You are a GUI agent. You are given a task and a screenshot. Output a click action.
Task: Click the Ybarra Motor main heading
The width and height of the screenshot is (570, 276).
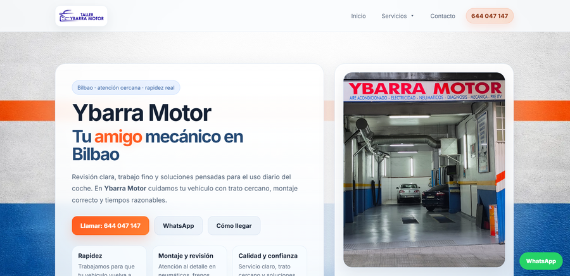(x=141, y=113)
